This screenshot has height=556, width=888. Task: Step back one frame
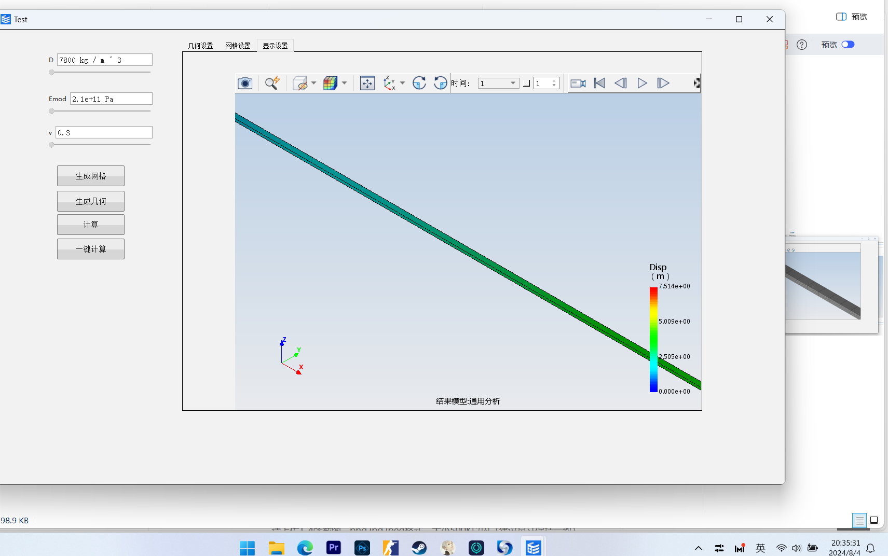[x=621, y=83]
